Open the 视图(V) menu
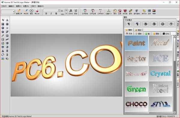This screenshot has width=180, height=118. [x=19, y=6]
